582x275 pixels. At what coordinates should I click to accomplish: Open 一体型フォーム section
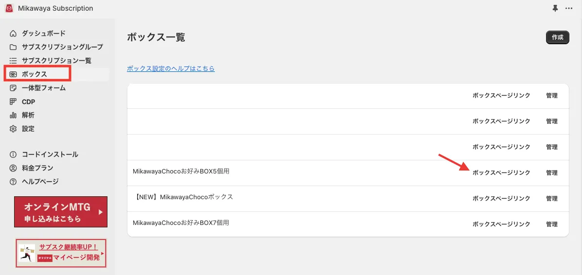click(43, 88)
